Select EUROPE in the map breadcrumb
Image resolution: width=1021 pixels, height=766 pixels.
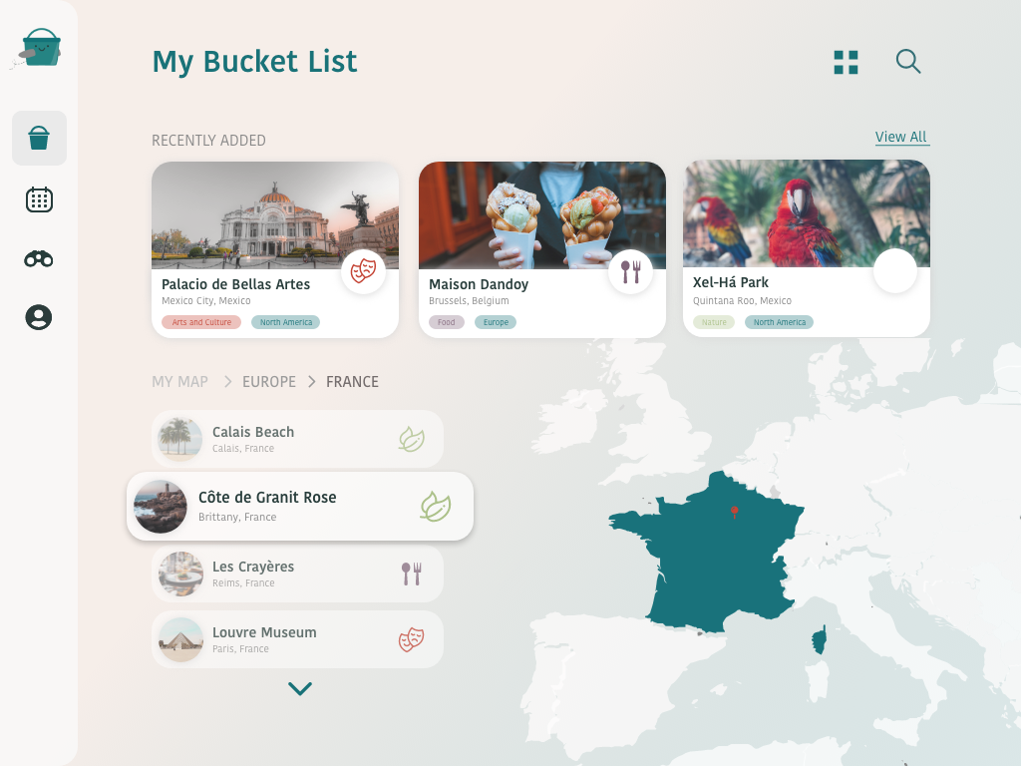click(x=269, y=382)
